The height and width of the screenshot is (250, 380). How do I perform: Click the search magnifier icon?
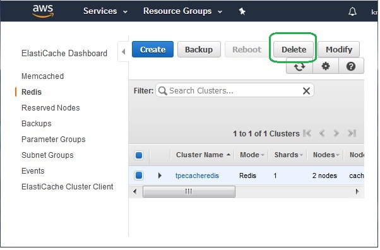[162, 91]
